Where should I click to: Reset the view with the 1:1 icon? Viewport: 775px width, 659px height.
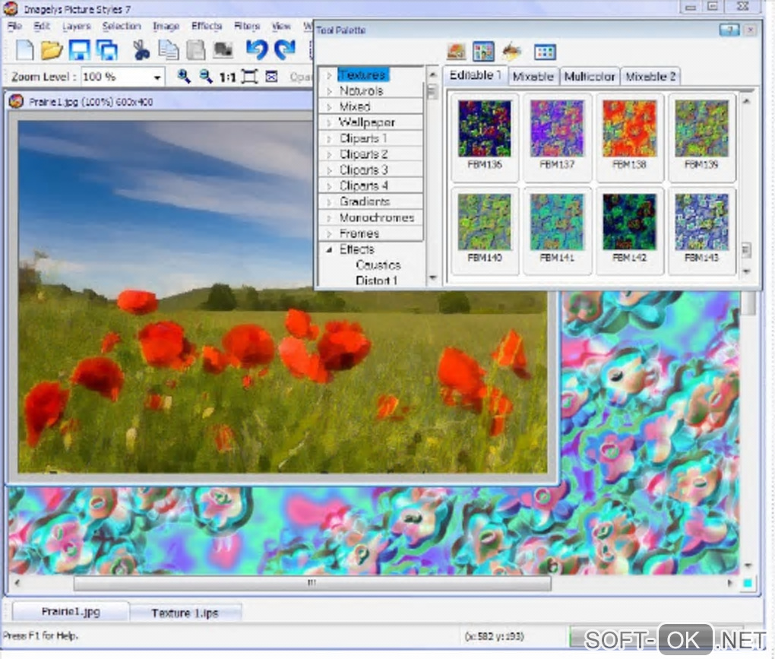(x=227, y=77)
